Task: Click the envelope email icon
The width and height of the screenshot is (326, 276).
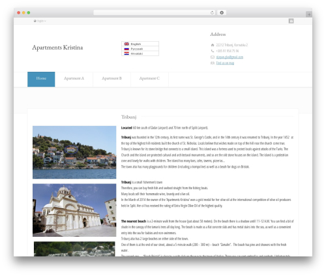Action: click(x=213, y=57)
